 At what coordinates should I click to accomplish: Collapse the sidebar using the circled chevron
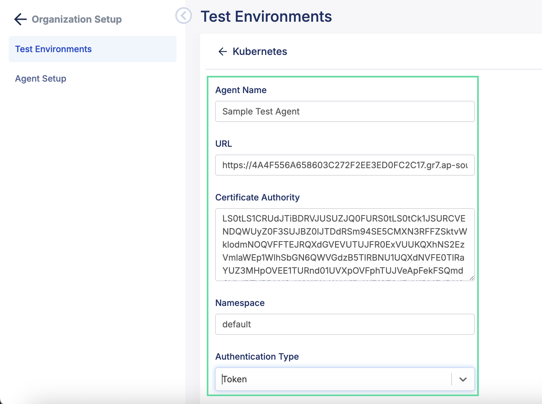point(183,16)
